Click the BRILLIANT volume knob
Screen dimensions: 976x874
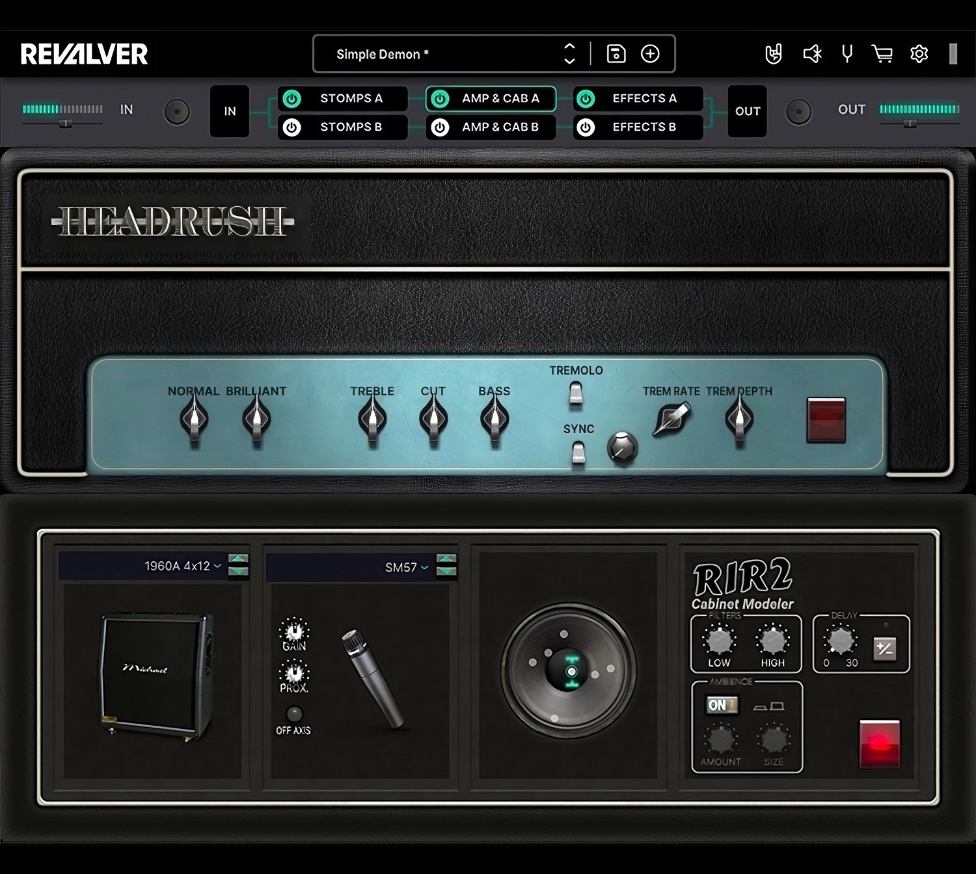tap(256, 420)
